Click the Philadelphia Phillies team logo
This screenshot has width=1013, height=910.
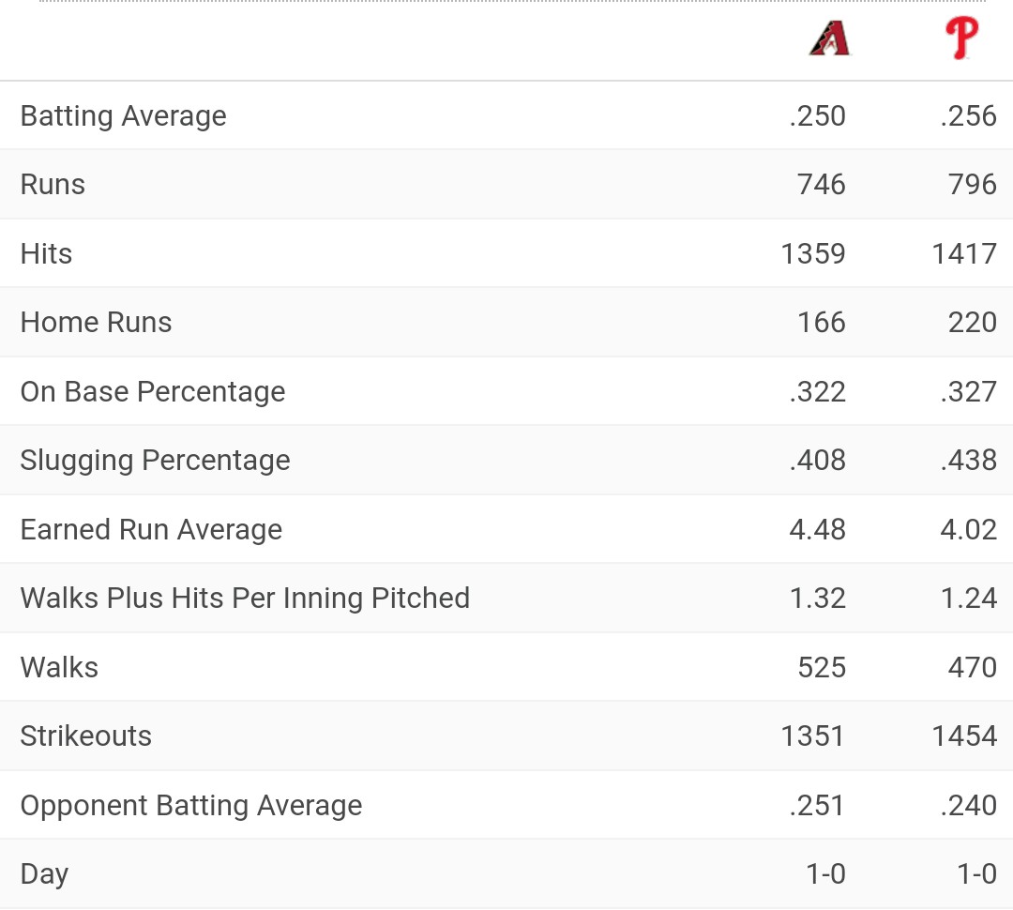[961, 38]
